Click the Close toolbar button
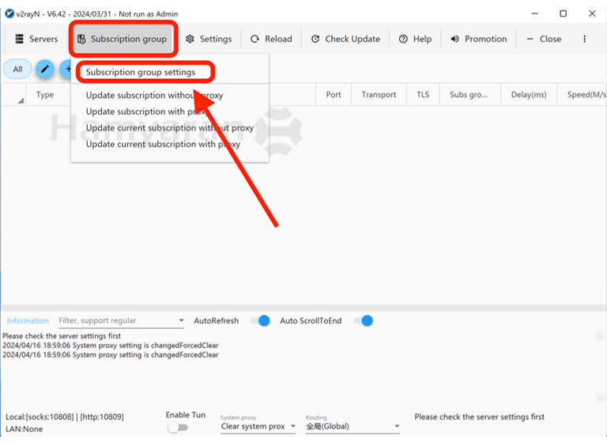Screen dimensions: 607x443 [x=543, y=39]
